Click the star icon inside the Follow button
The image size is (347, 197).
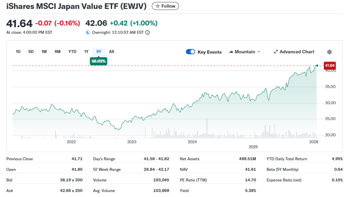point(157,6)
